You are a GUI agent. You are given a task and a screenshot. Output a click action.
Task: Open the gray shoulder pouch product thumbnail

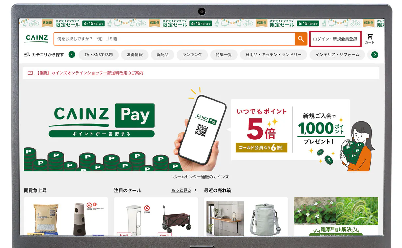tap(266, 219)
